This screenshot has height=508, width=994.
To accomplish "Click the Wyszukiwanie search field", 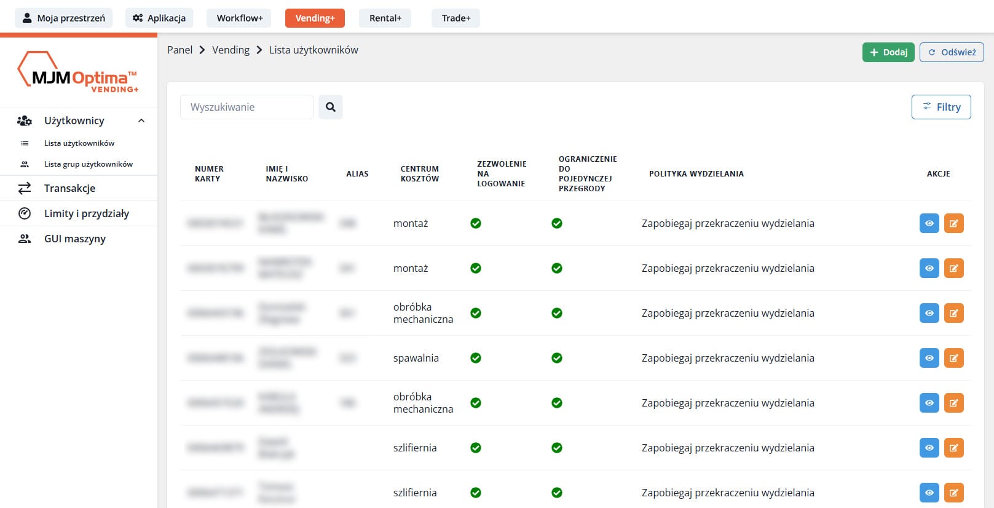I will pyautogui.click(x=246, y=107).
